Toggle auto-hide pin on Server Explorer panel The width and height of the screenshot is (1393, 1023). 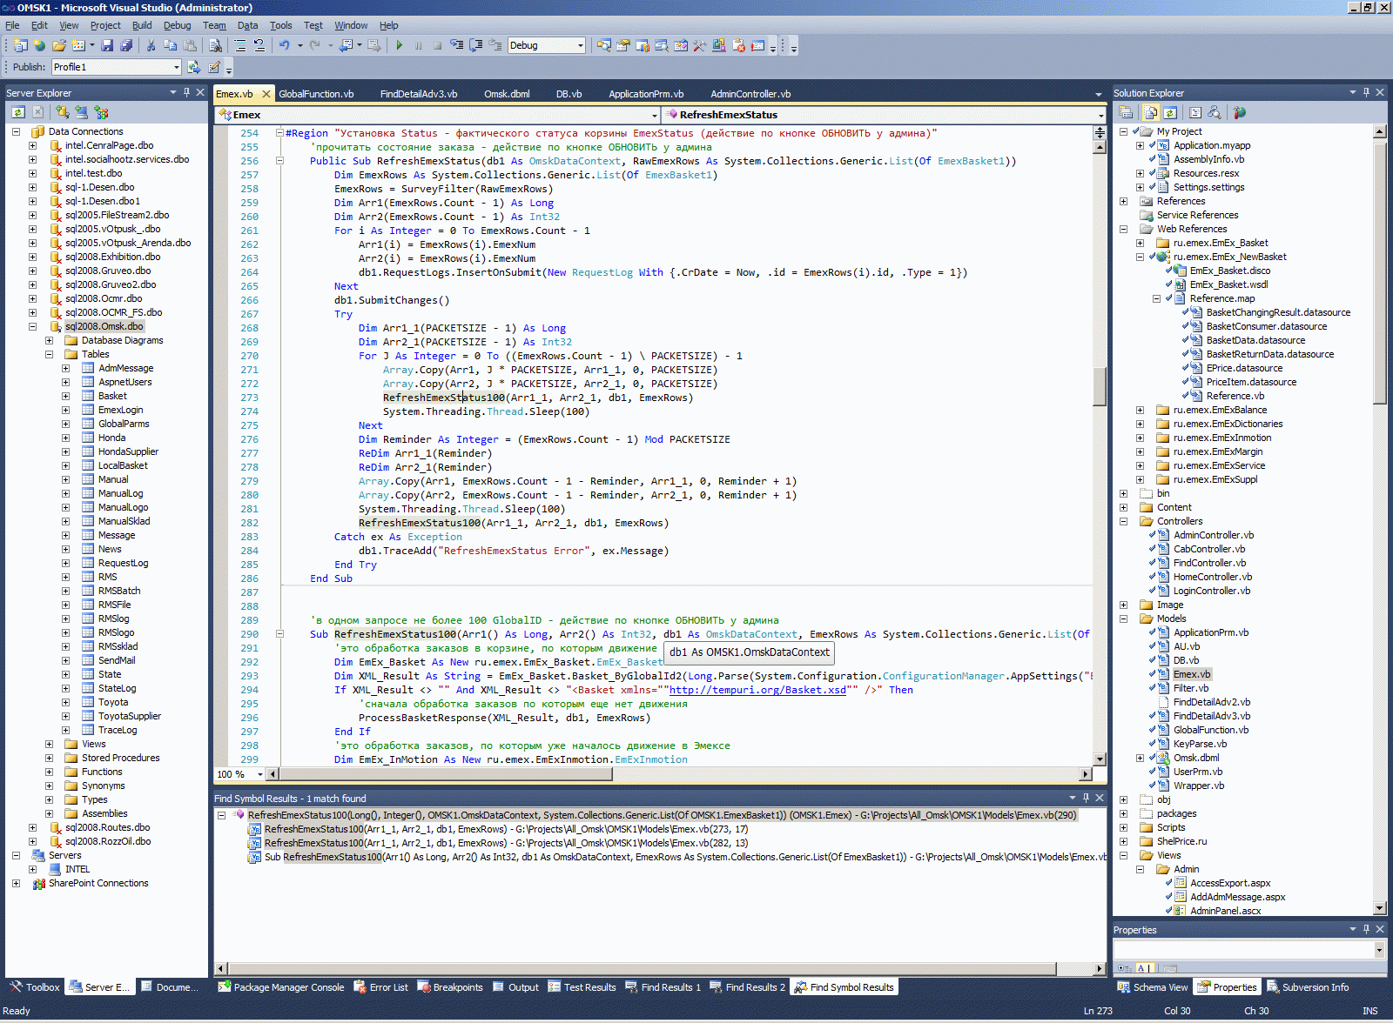[186, 92]
